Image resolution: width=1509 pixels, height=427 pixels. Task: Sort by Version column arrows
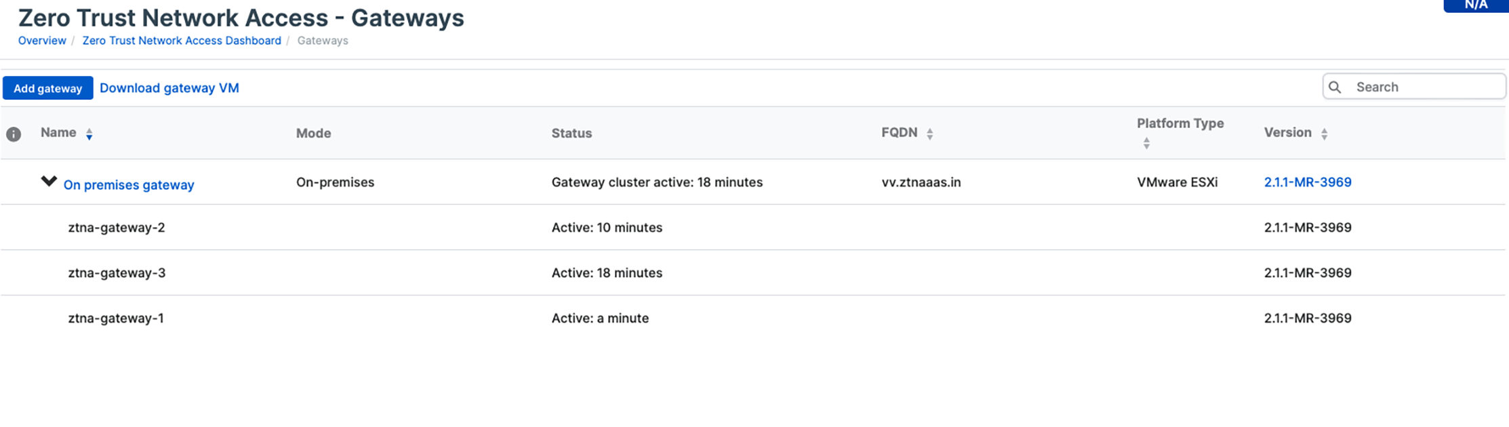click(1324, 134)
